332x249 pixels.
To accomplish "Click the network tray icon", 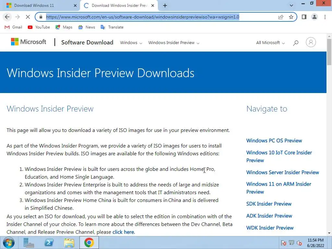I will (291, 243).
